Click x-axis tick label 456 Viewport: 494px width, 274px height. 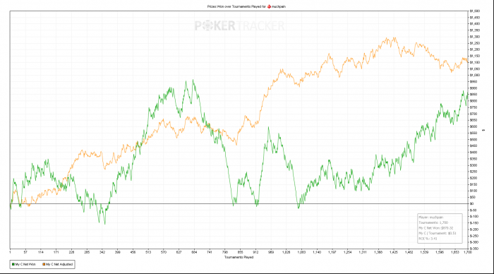coord(133,252)
